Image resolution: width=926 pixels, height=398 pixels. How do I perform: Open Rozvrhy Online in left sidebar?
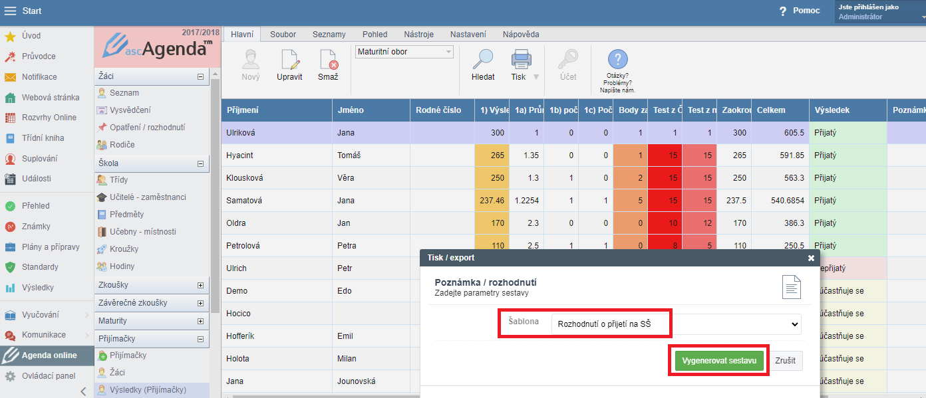tap(49, 118)
